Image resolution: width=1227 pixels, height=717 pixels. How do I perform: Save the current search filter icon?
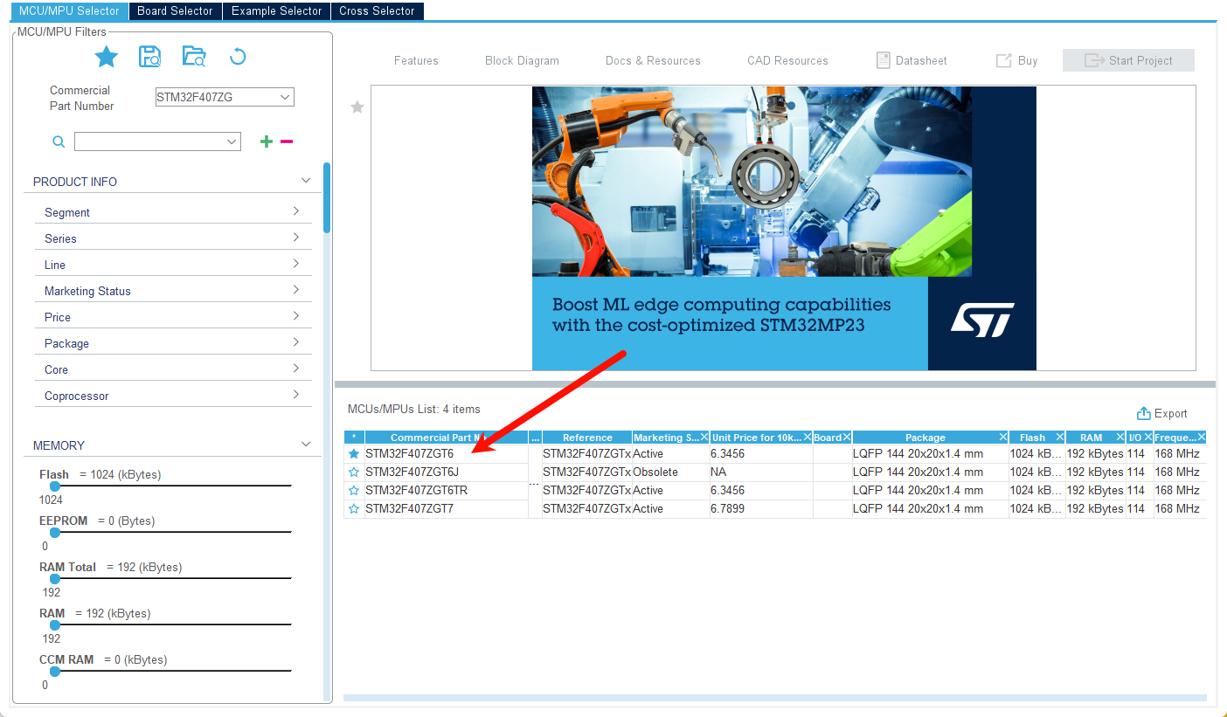pyautogui.click(x=150, y=57)
